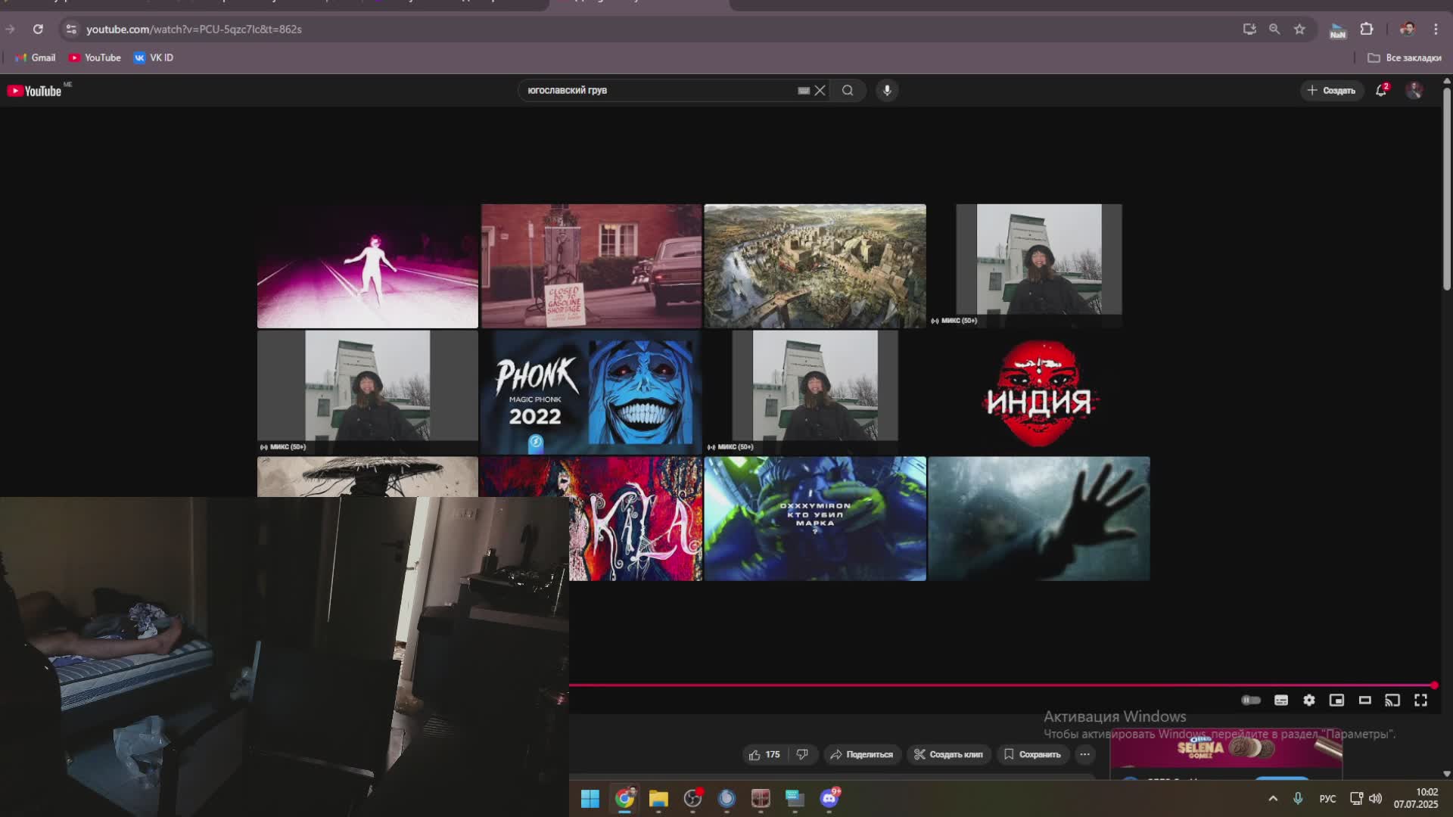Open Chrome three-dot menu

pyautogui.click(x=1436, y=29)
